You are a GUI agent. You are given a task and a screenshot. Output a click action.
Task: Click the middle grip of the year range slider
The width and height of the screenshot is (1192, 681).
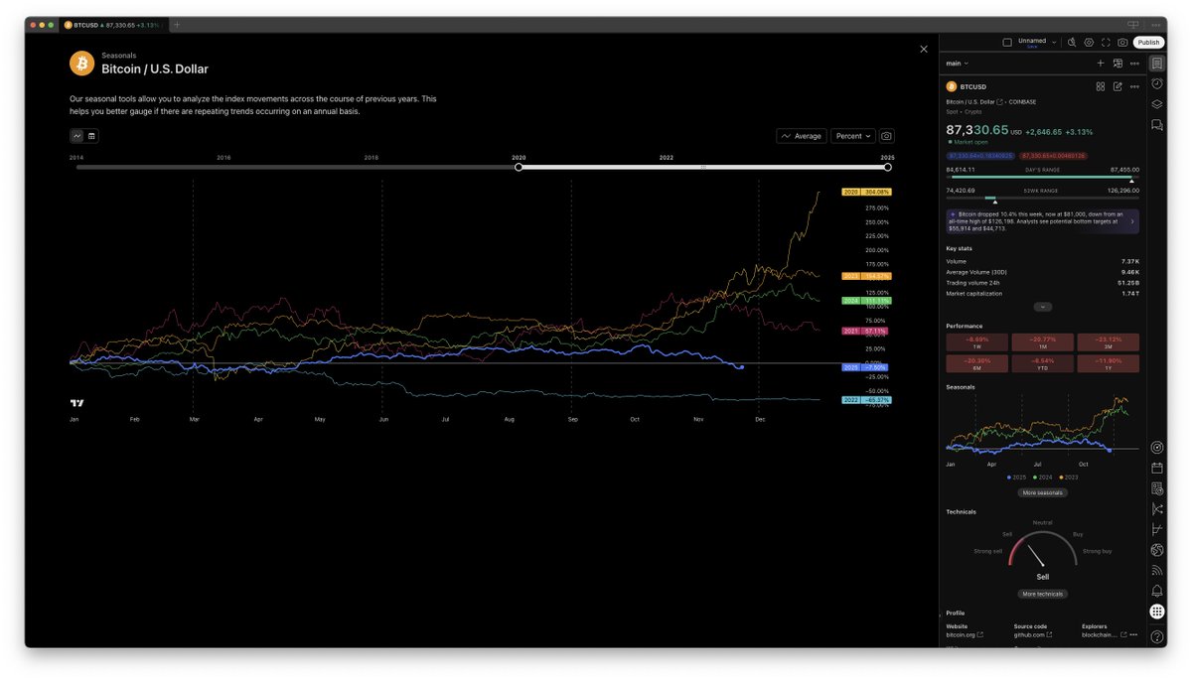point(703,167)
